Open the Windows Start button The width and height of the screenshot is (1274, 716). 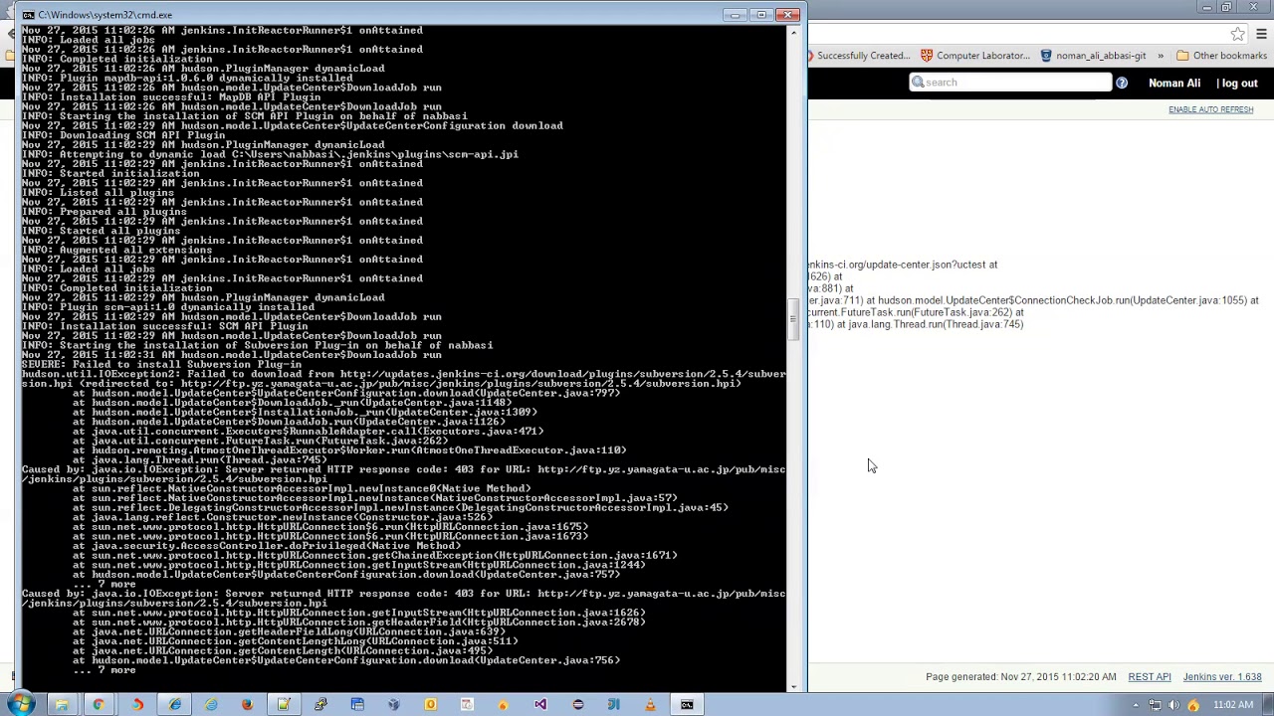coord(21,704)
